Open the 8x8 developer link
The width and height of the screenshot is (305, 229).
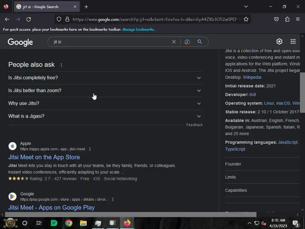click(x=253, y=95)
